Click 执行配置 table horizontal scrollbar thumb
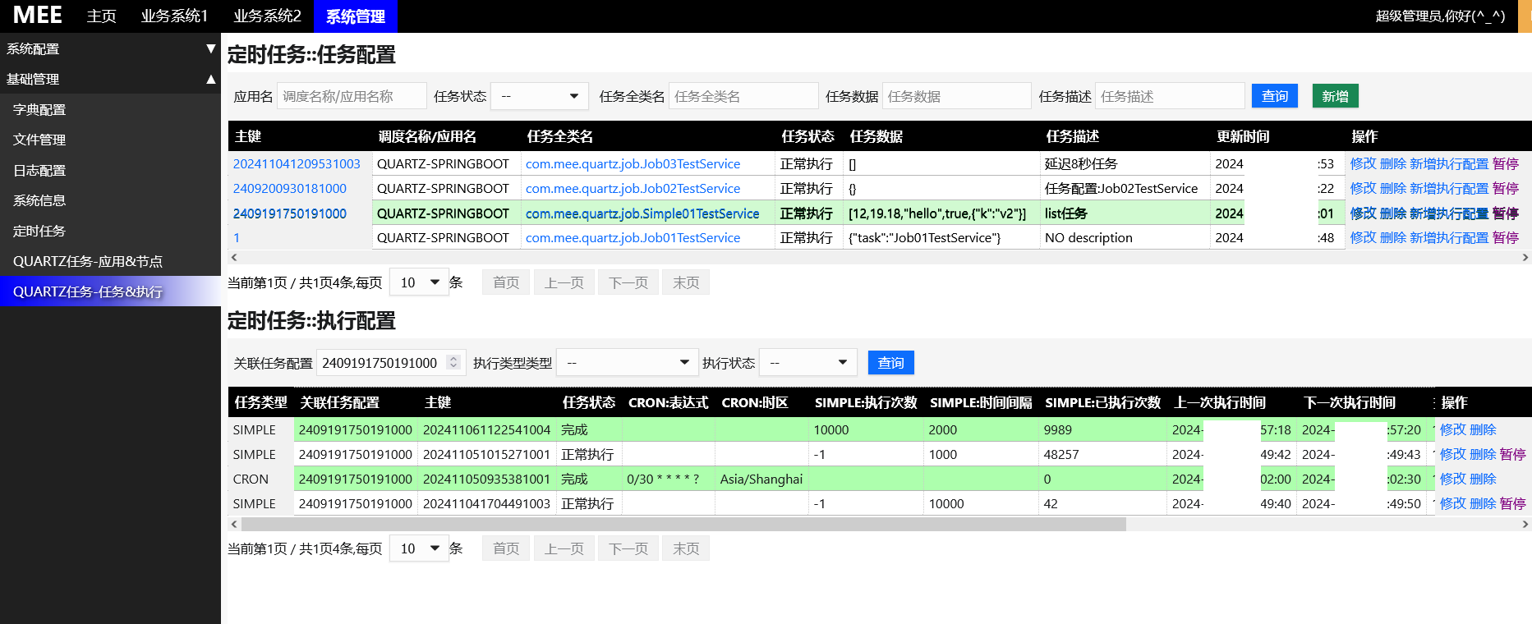Screen dimensions: 1532x624 pyautogui.click(x=683, y=524)
